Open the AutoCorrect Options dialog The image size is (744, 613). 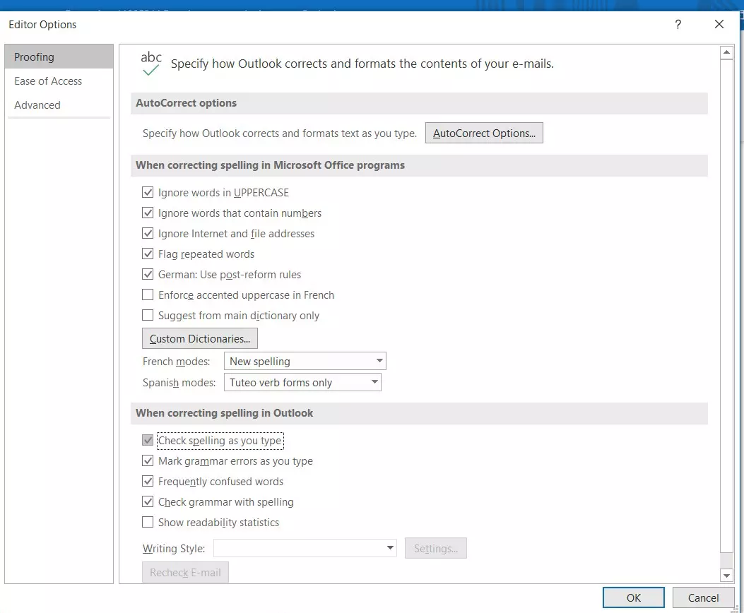(x=484, y=132)
